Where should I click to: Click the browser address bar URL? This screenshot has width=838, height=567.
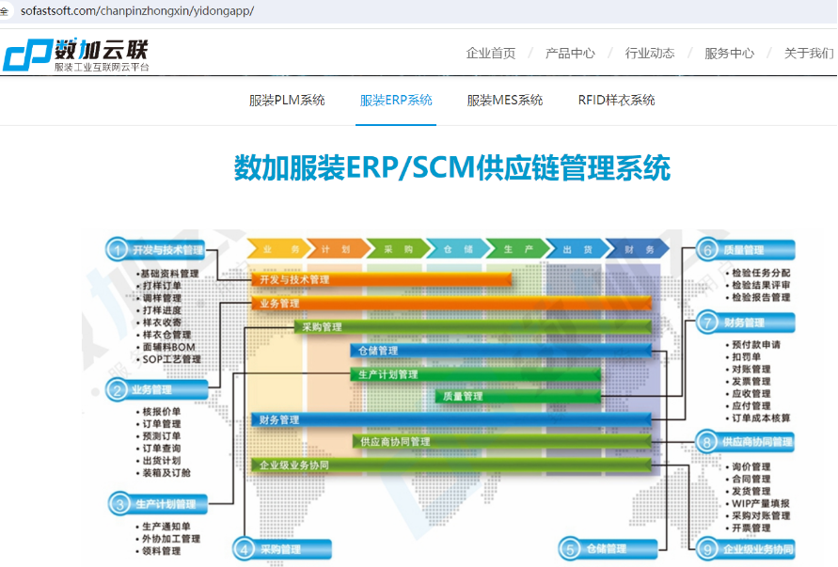[x=137, y=10]
